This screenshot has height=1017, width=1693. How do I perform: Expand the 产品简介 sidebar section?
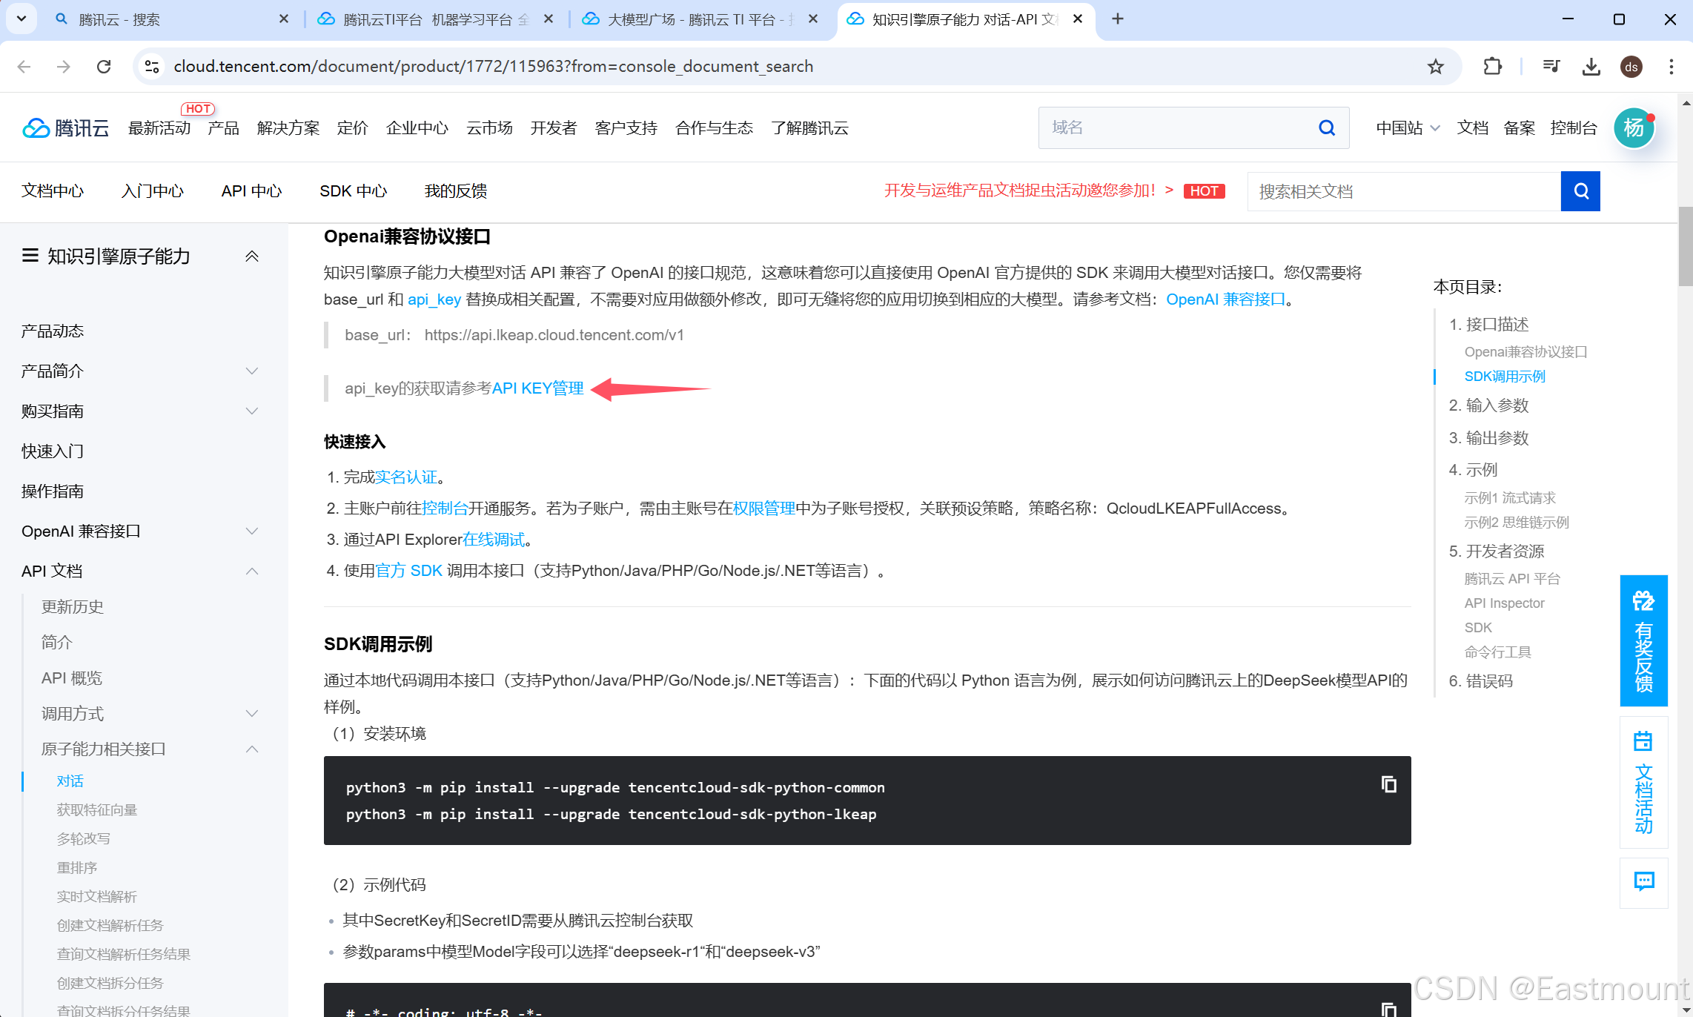[252, 371]
